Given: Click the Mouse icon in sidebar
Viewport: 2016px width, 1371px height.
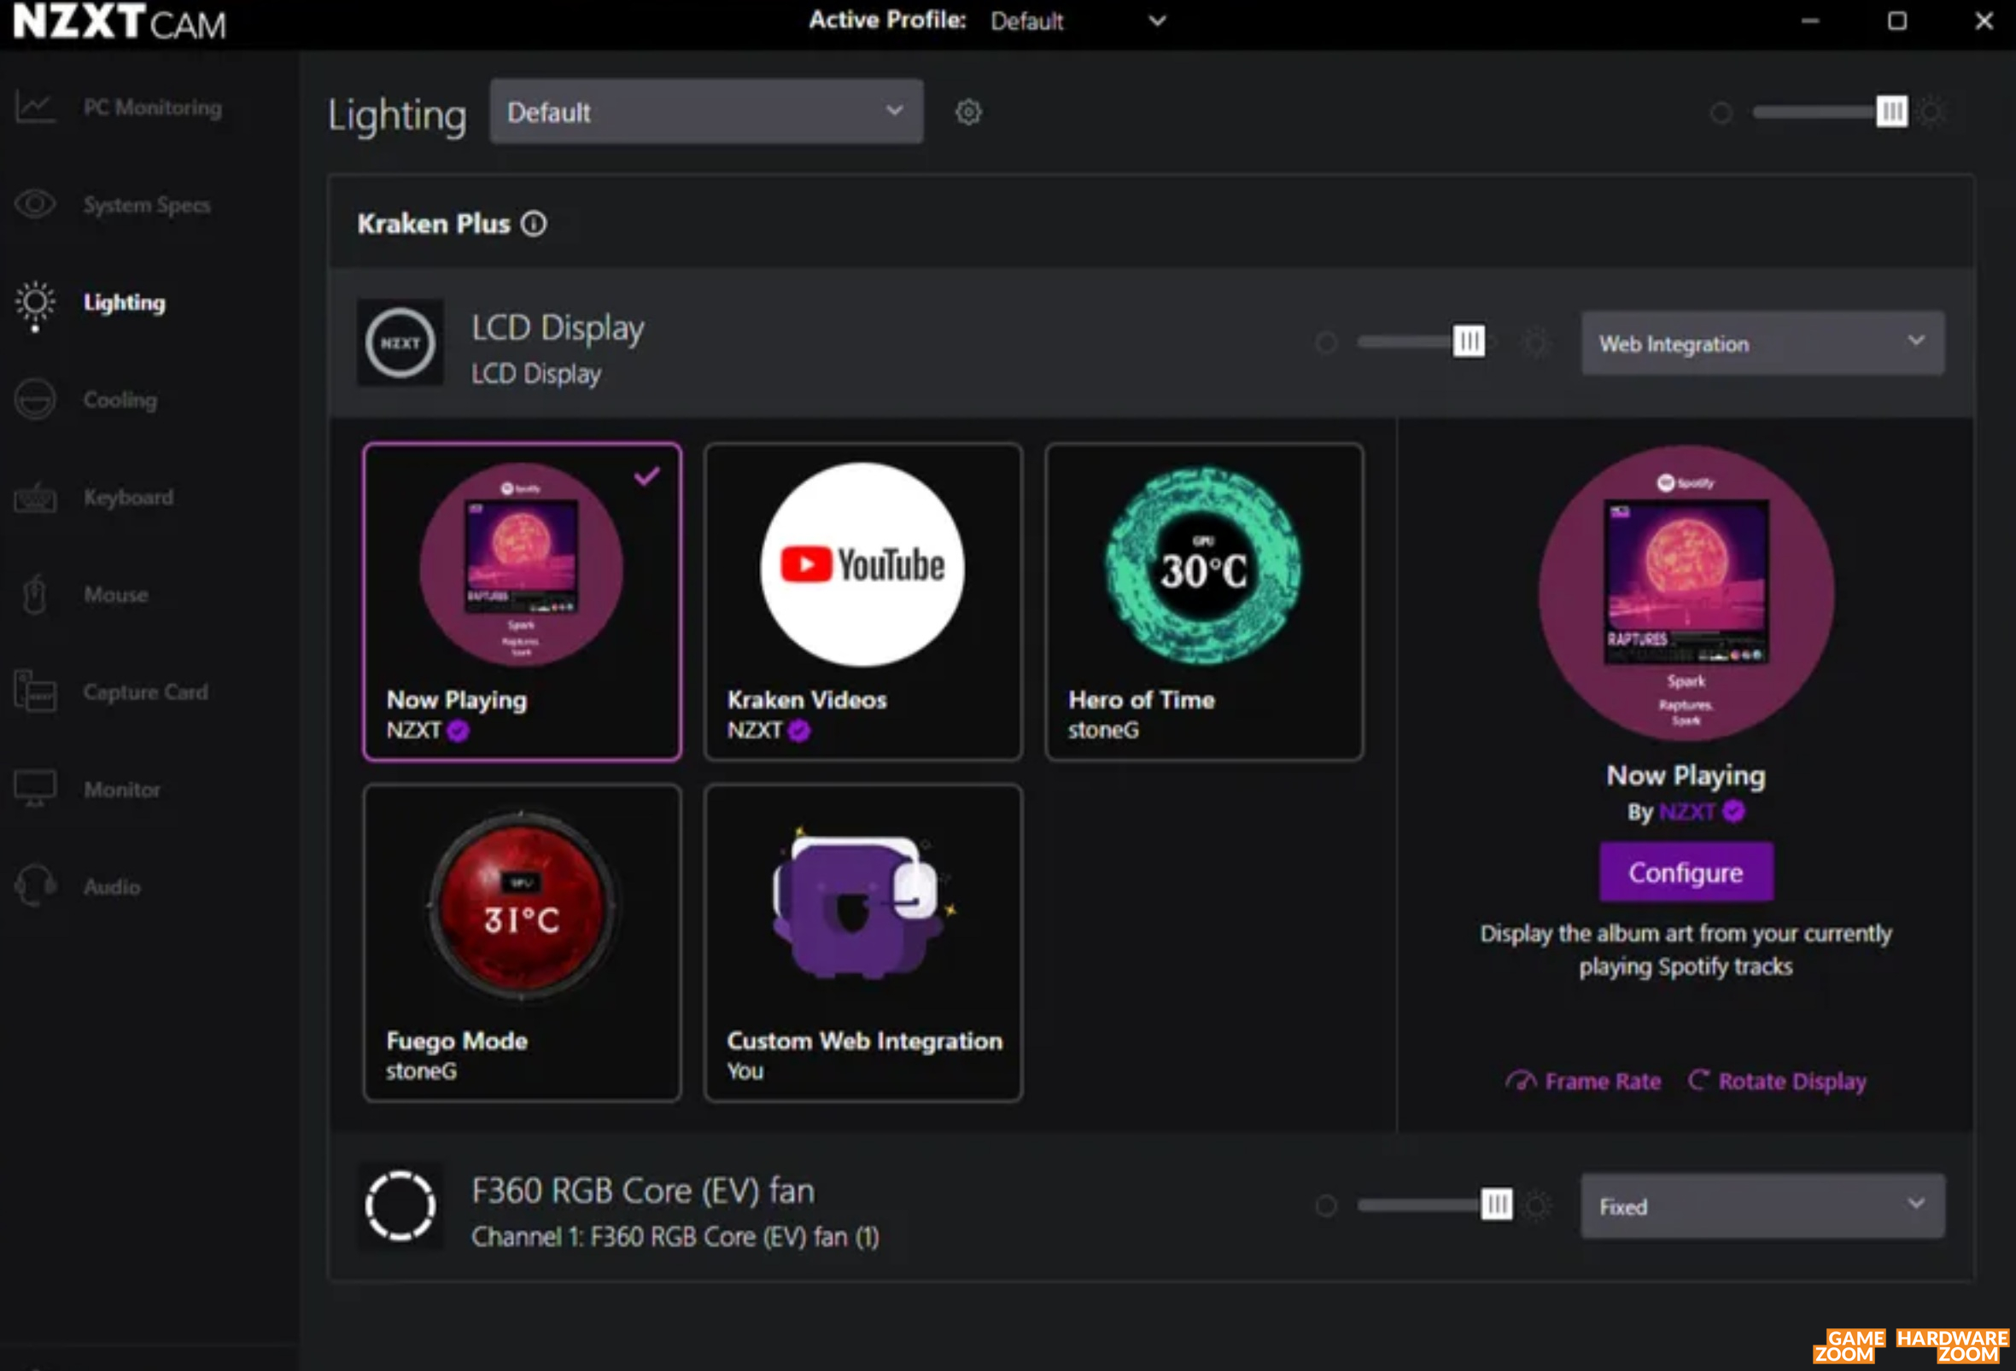Looking at the screenshot, I should (x=36, y=595).
